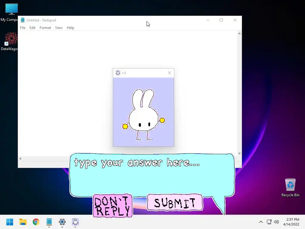305x229 pixels.
Task: Open the Help menu in Notepad
Action: click(x=70, y=28)
